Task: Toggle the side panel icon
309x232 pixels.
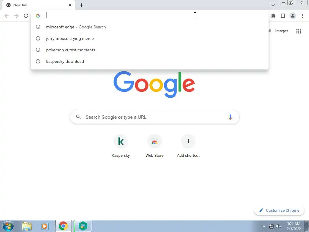Action: pos(283,16)
